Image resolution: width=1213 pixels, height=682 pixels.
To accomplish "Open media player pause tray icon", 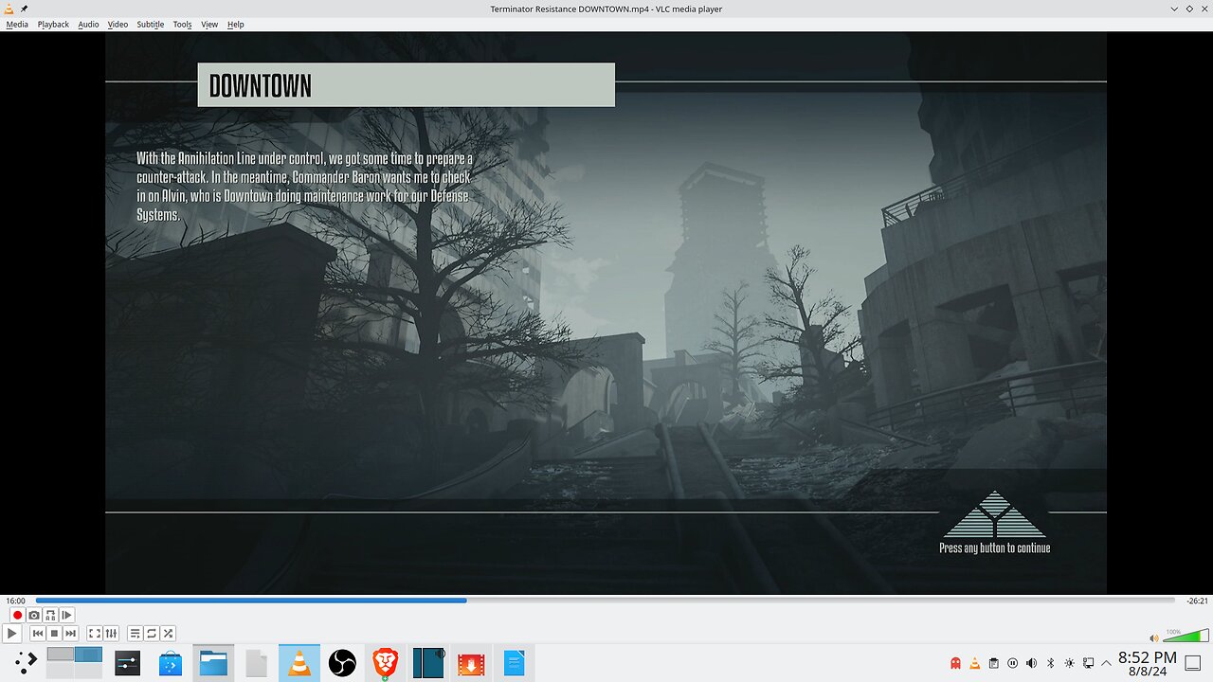I will click(1012, 663).
